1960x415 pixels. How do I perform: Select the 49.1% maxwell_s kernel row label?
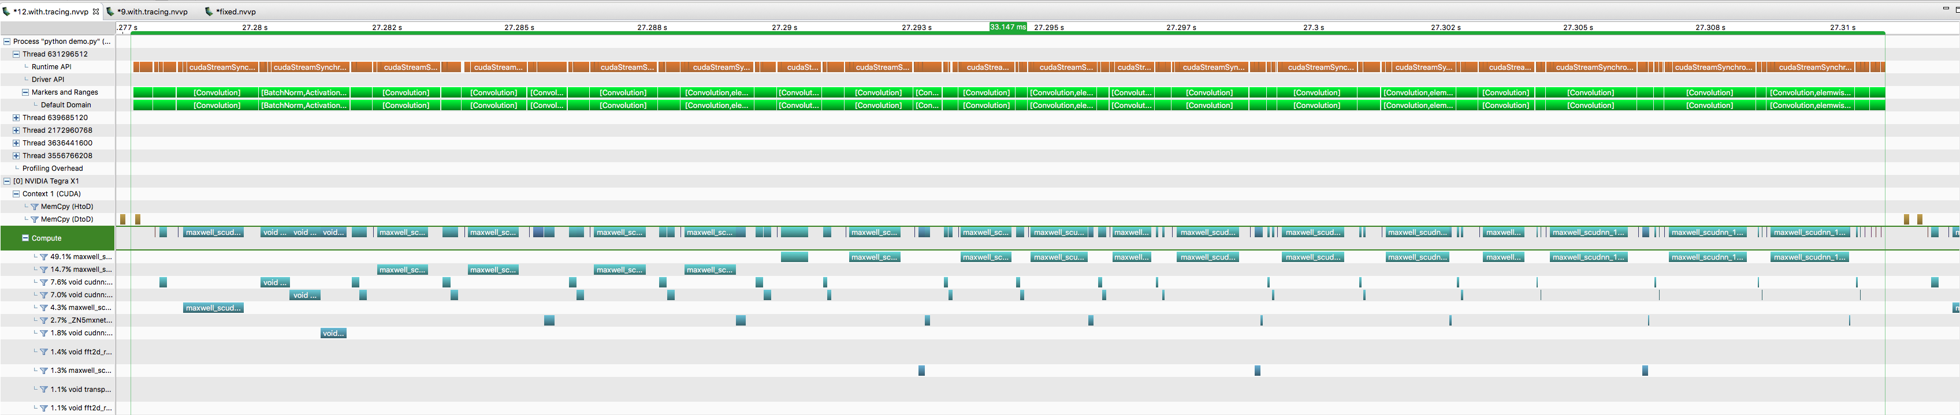pos(81,257)
